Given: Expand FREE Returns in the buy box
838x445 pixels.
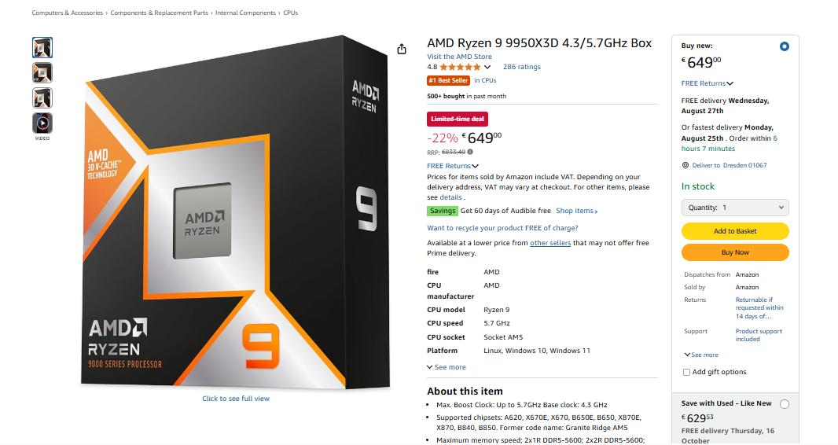Looking at the screenshot, I should (x=707, y=83).
